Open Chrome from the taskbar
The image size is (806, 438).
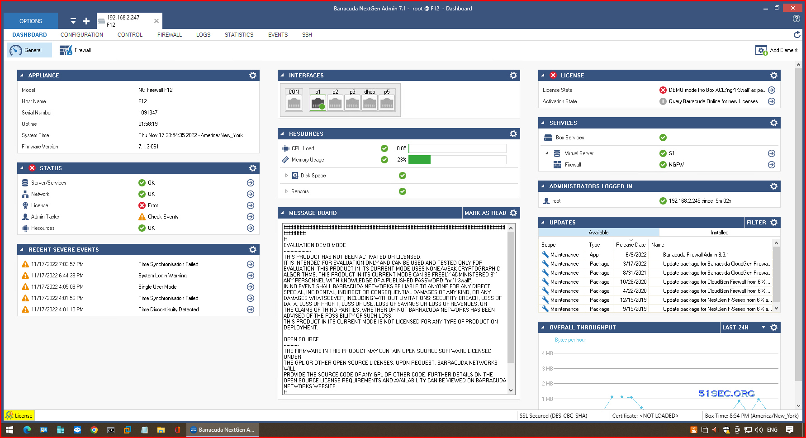click(94, 430)
